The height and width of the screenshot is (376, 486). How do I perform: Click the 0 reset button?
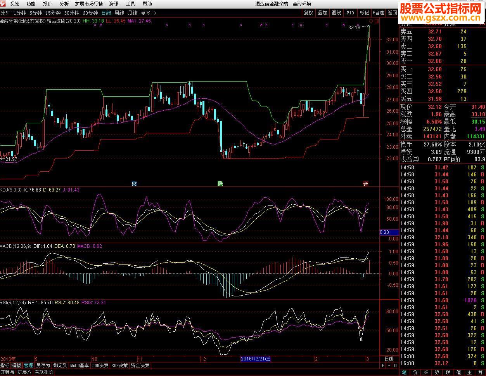click(x=395, y=366)
